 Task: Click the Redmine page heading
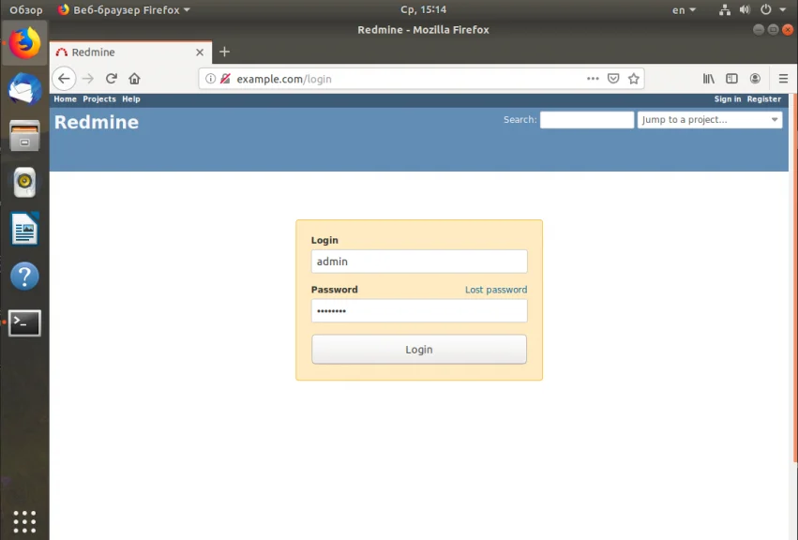click(97, 122)
